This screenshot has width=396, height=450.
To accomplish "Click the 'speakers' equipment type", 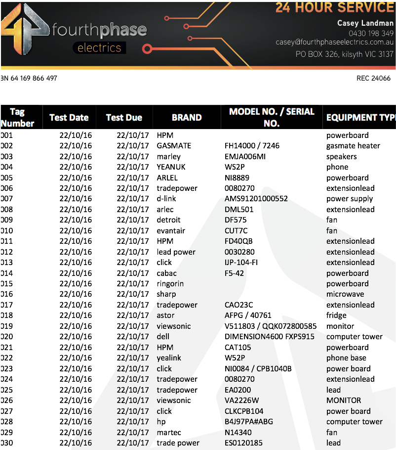I will click(342, 157).
